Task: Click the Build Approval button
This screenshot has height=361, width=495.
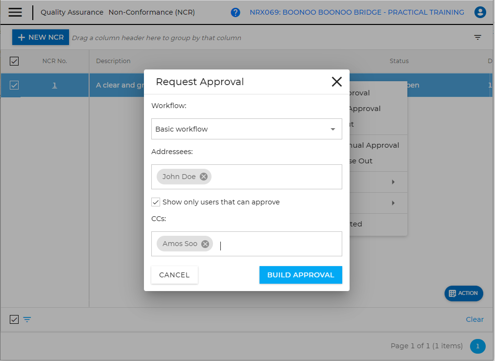Action: tap(301, 275)
